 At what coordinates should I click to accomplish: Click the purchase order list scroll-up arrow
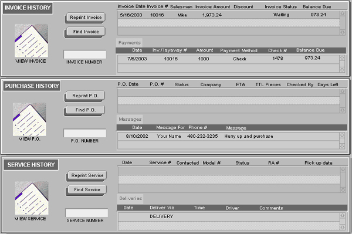point(343,91)
